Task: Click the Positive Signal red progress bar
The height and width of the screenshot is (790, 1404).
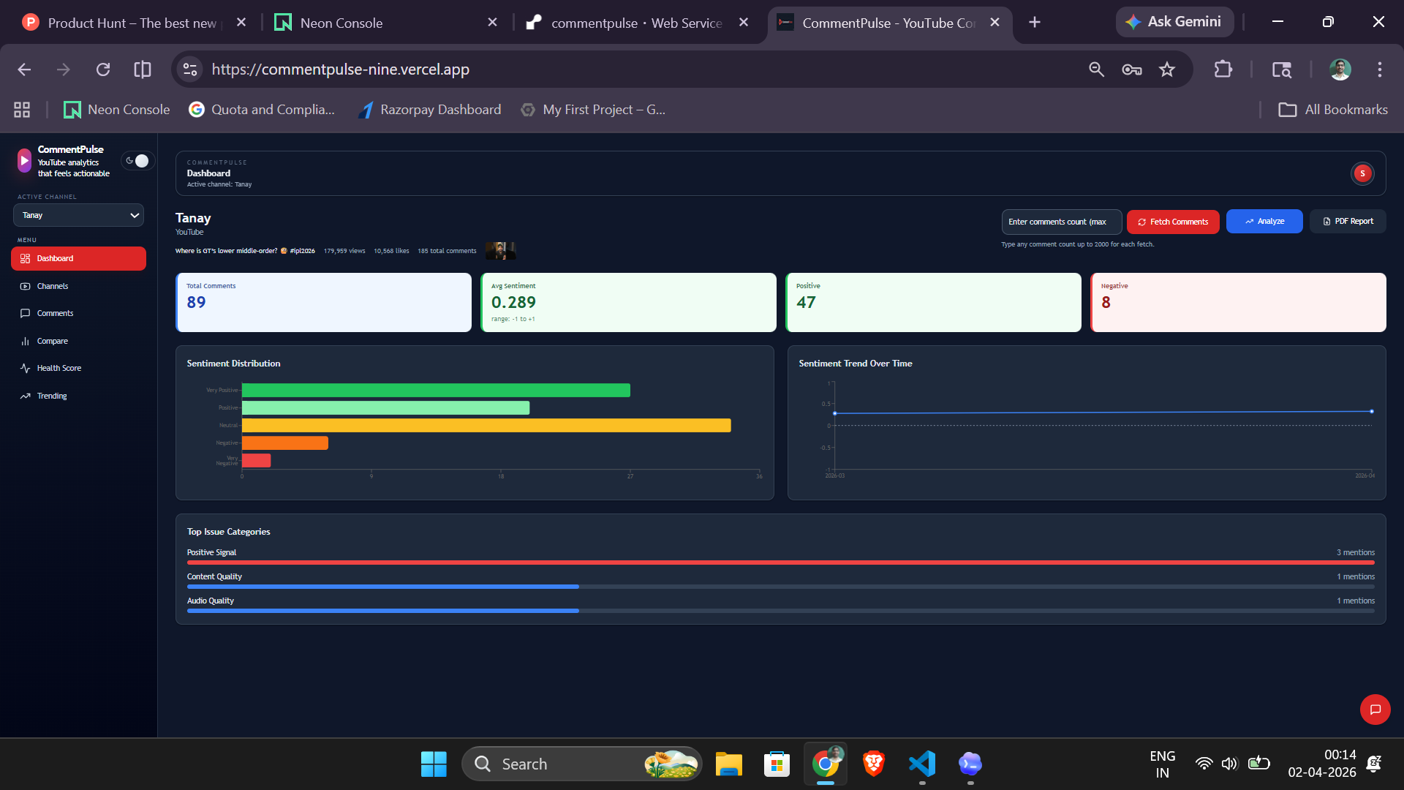Action: 780,563
